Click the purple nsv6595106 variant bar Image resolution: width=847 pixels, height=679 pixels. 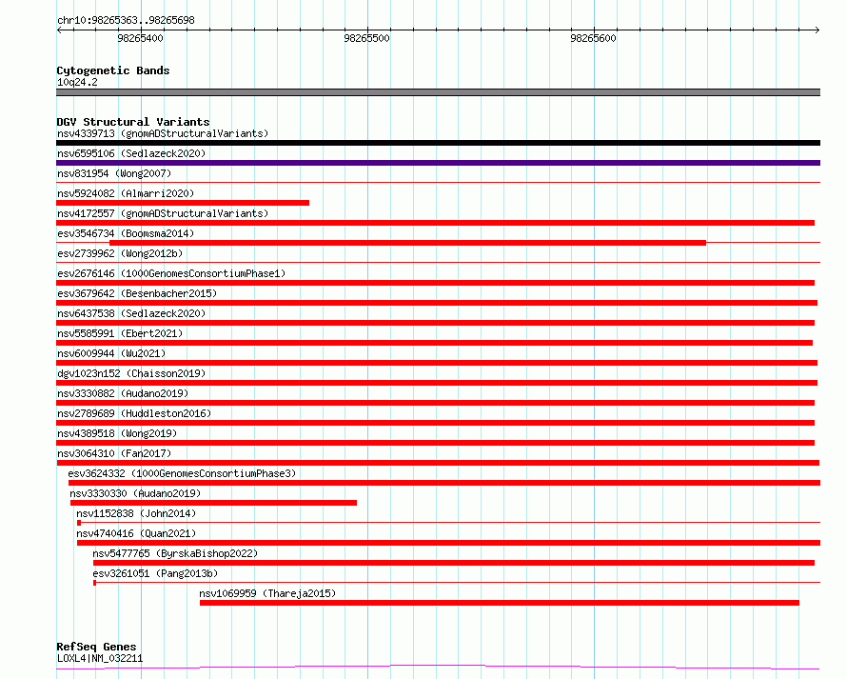[x=438, y=163]
